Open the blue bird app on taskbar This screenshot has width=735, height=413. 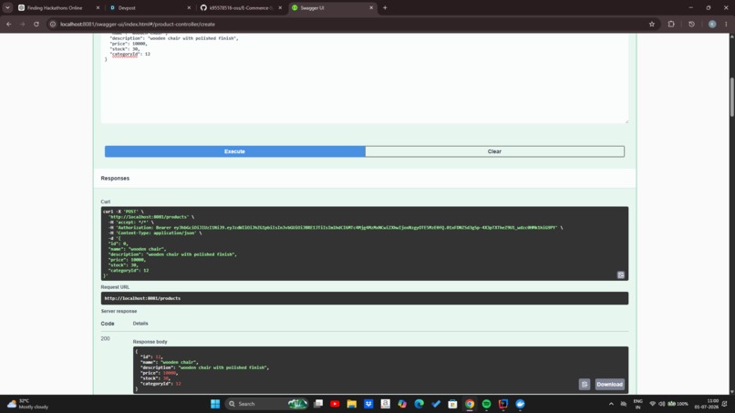click(x=520, y=404)
